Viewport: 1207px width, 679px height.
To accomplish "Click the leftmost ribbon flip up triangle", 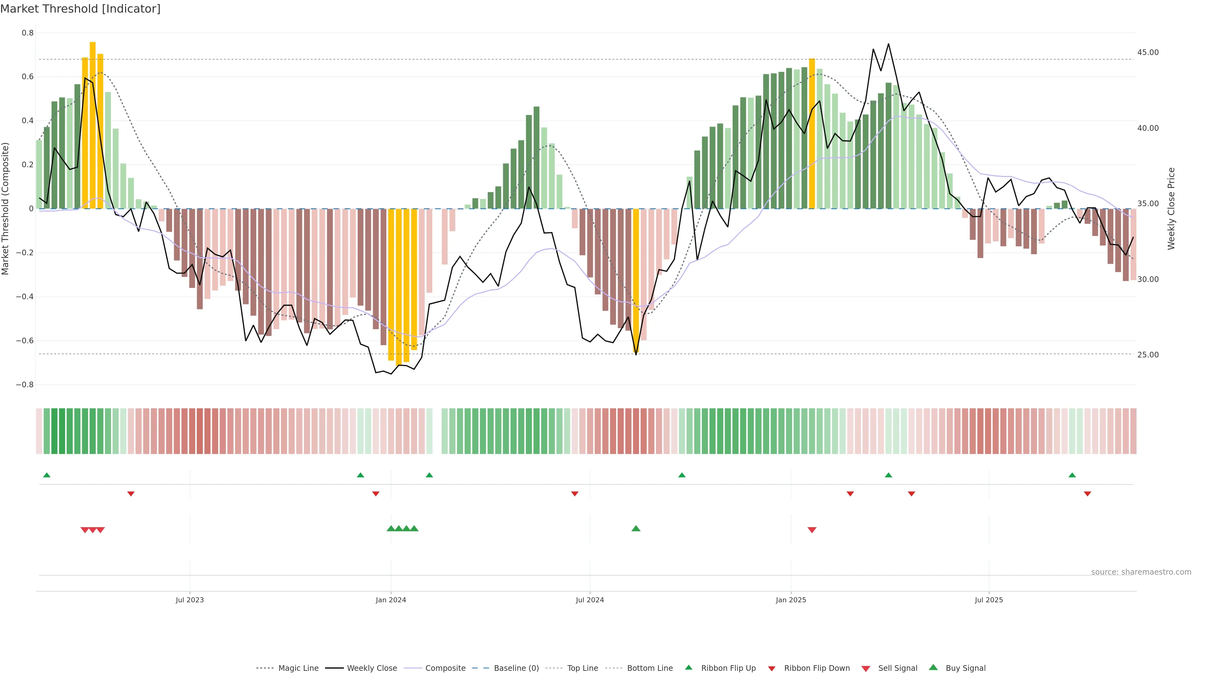I will pyautogui.click(x=47, y=475).
